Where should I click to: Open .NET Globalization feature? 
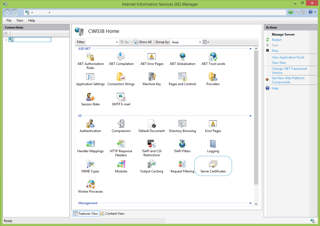pyautogui.click(x=182, y=59)
